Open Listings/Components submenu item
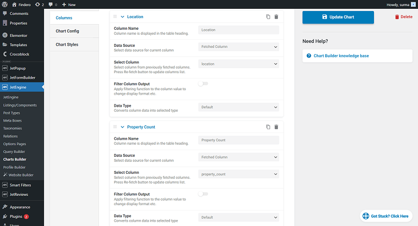Screen dimensions: 418x226 pyautogui.click(x=20, y=105)
